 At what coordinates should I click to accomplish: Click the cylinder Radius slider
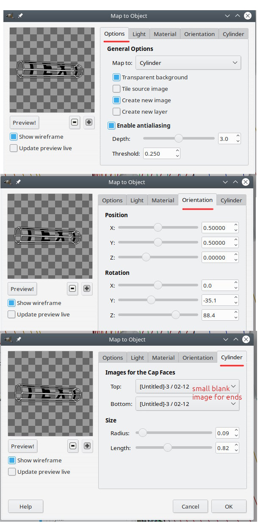pyautogui.click(x=174, y=433)
